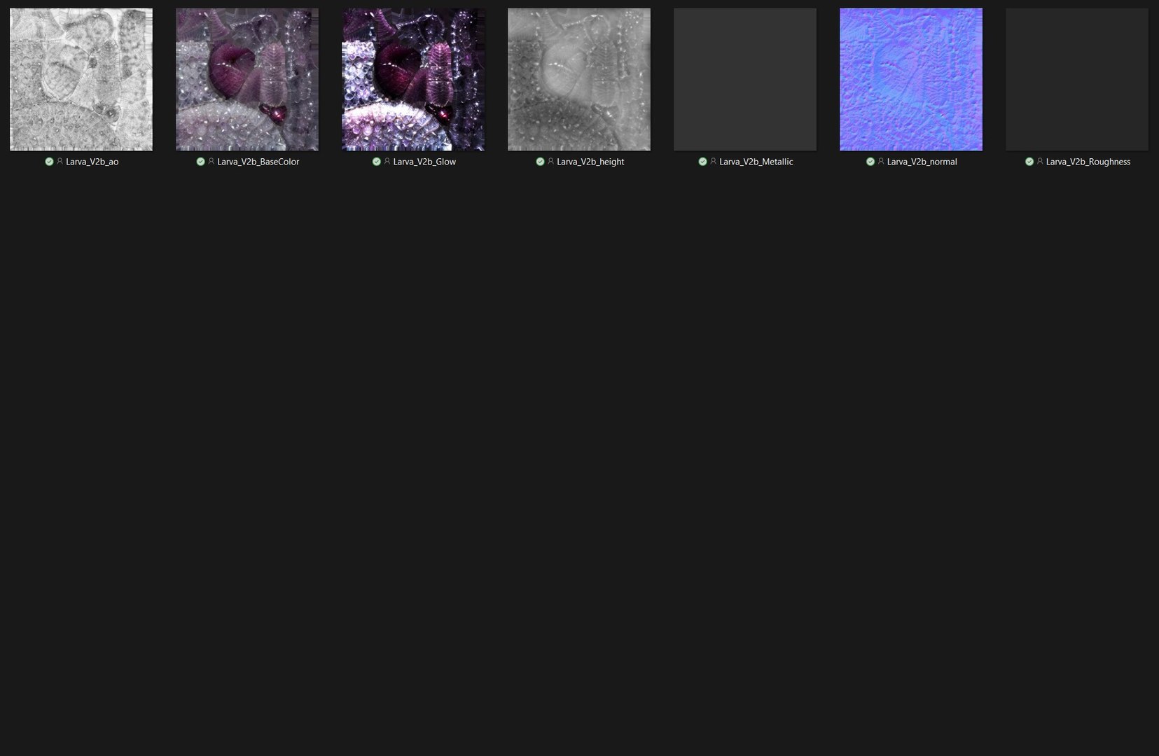The image size is (1159, 756).
Task: Click the user icon next to Larva_V2b_Glow
Action: pos(387,162)
